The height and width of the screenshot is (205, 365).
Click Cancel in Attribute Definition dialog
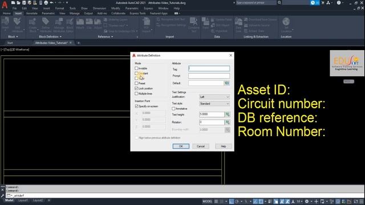click(x=201, y=146)
